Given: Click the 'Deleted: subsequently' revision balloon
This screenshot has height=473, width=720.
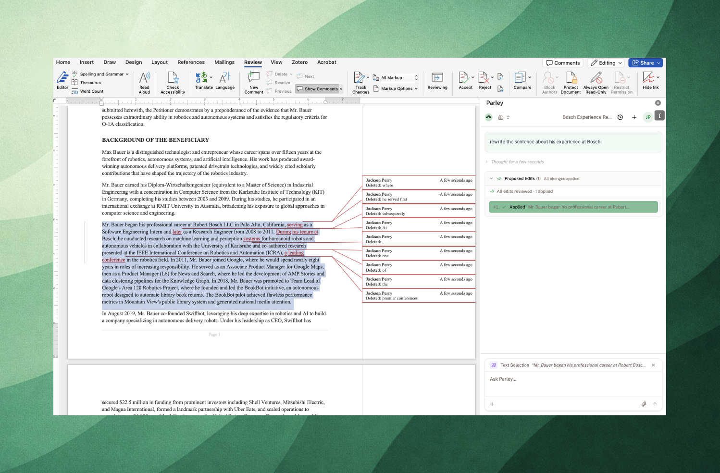Looking at the screenshot, I should 418,211.
